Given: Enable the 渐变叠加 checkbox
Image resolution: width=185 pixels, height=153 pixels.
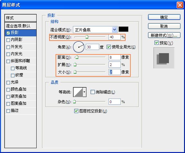Looking at the screenshot, I should pyautogui.click(x=8, y=97).
